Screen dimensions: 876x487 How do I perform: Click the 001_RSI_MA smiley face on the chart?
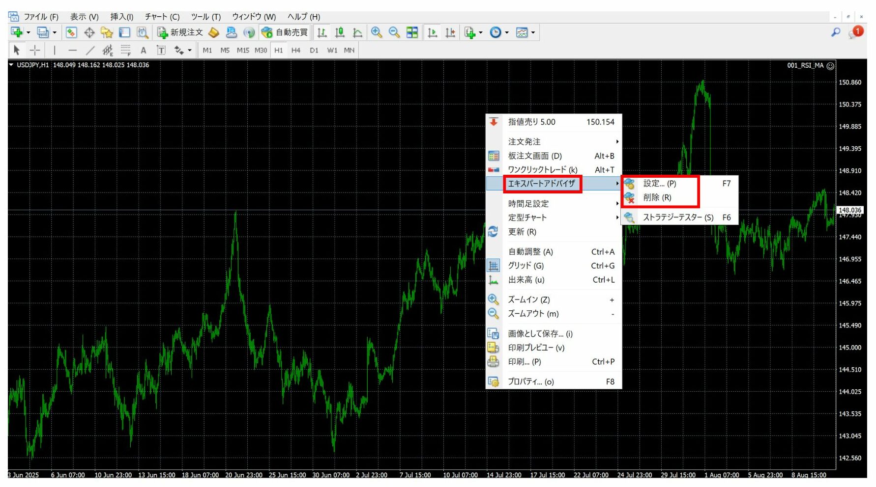(x=830, y=65)
